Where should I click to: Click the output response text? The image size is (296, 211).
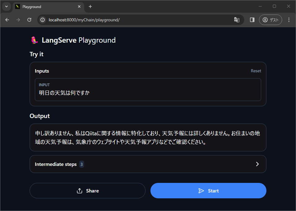tap(148, 137)
